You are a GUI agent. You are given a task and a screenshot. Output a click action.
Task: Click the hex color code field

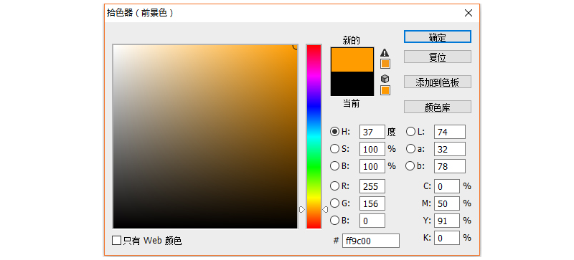click(x=371, y=241)
